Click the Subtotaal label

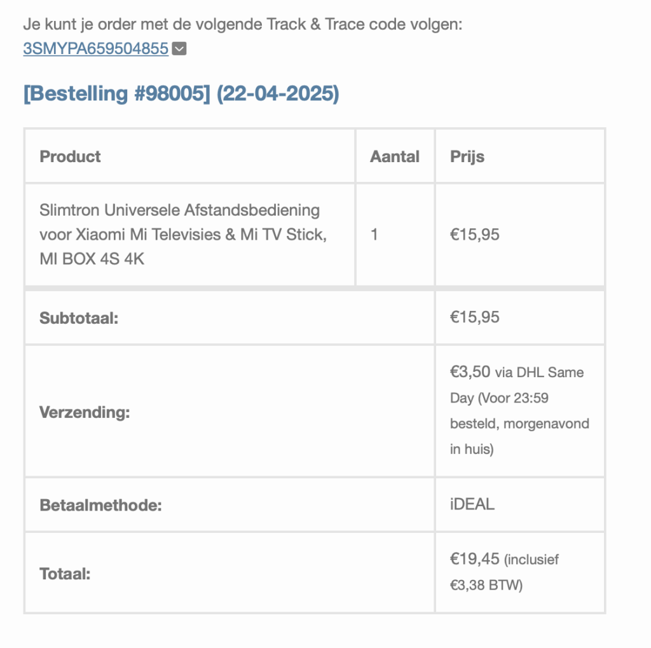(79, 318)
